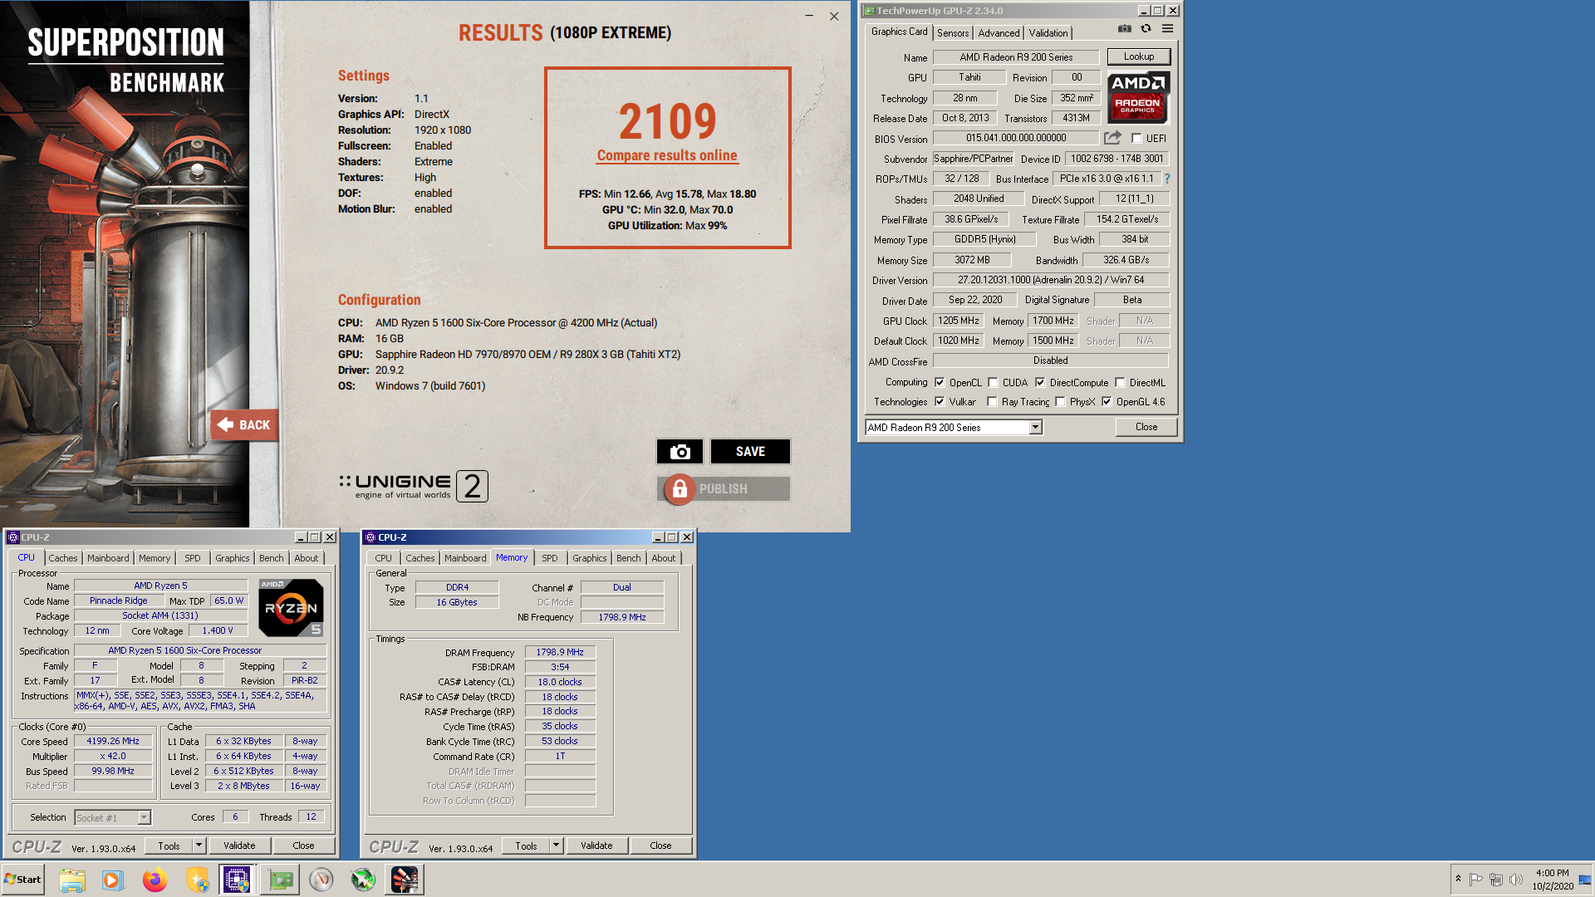Open Graphics tab in the left CPU-Z window

[233, 558]
